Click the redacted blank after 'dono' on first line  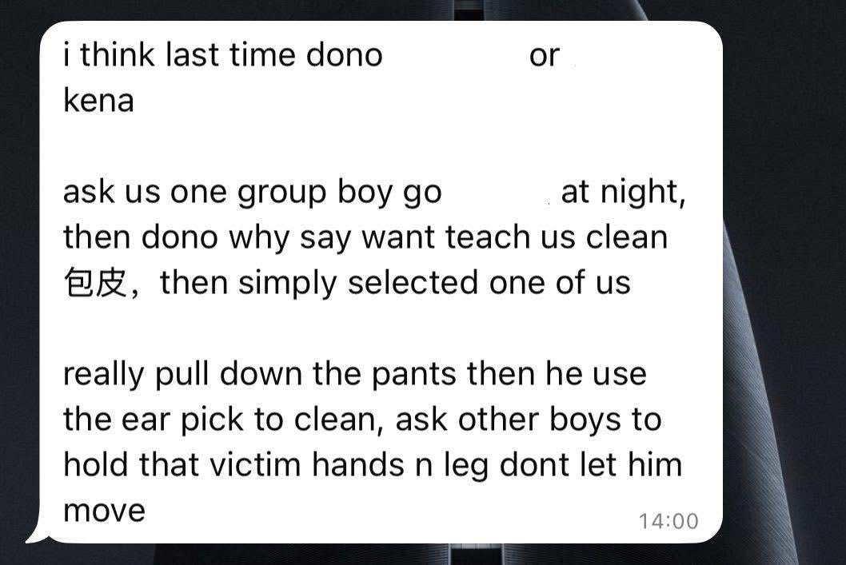pos(456,55)
